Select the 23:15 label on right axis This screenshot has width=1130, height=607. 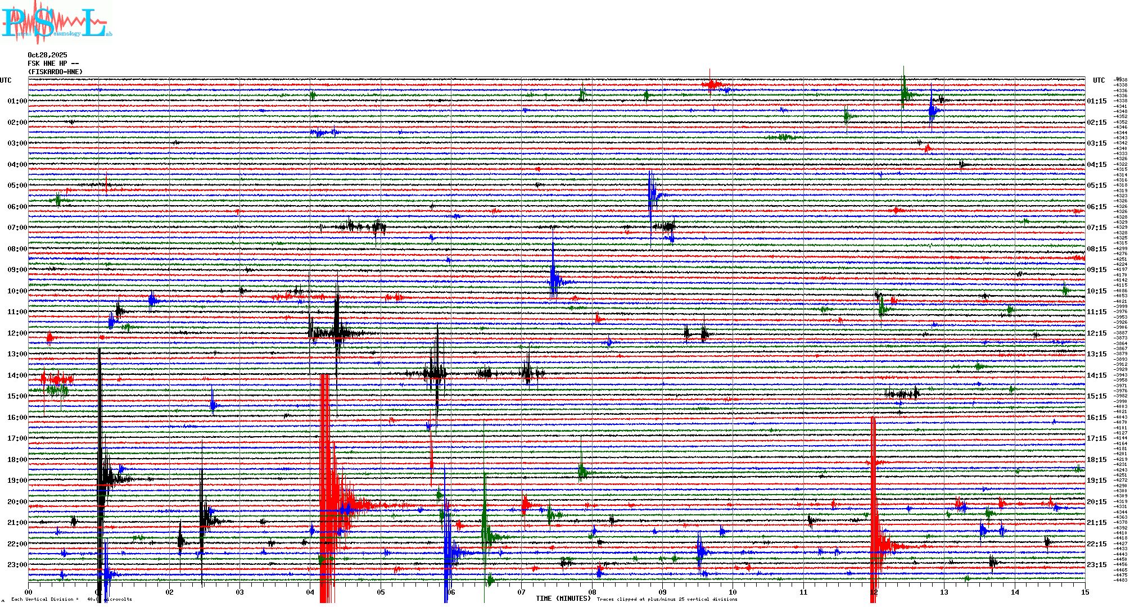click(1096, 565)
